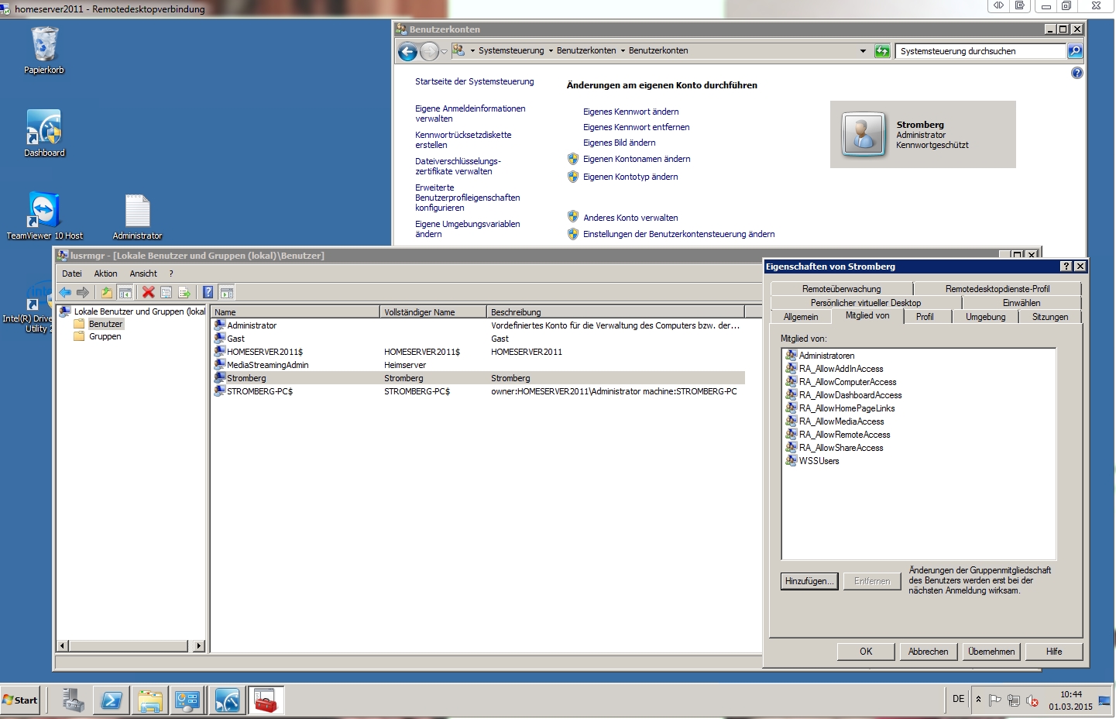The height and width of the screenshot is (719, 1116).
Task: Click the tree pane horizontal scrollbar right arrow
Action: [199, 645]
